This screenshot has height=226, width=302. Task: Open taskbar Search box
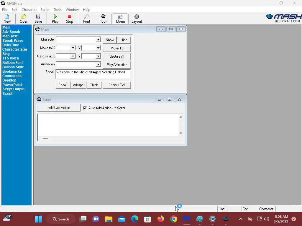[x=61, y=219]
